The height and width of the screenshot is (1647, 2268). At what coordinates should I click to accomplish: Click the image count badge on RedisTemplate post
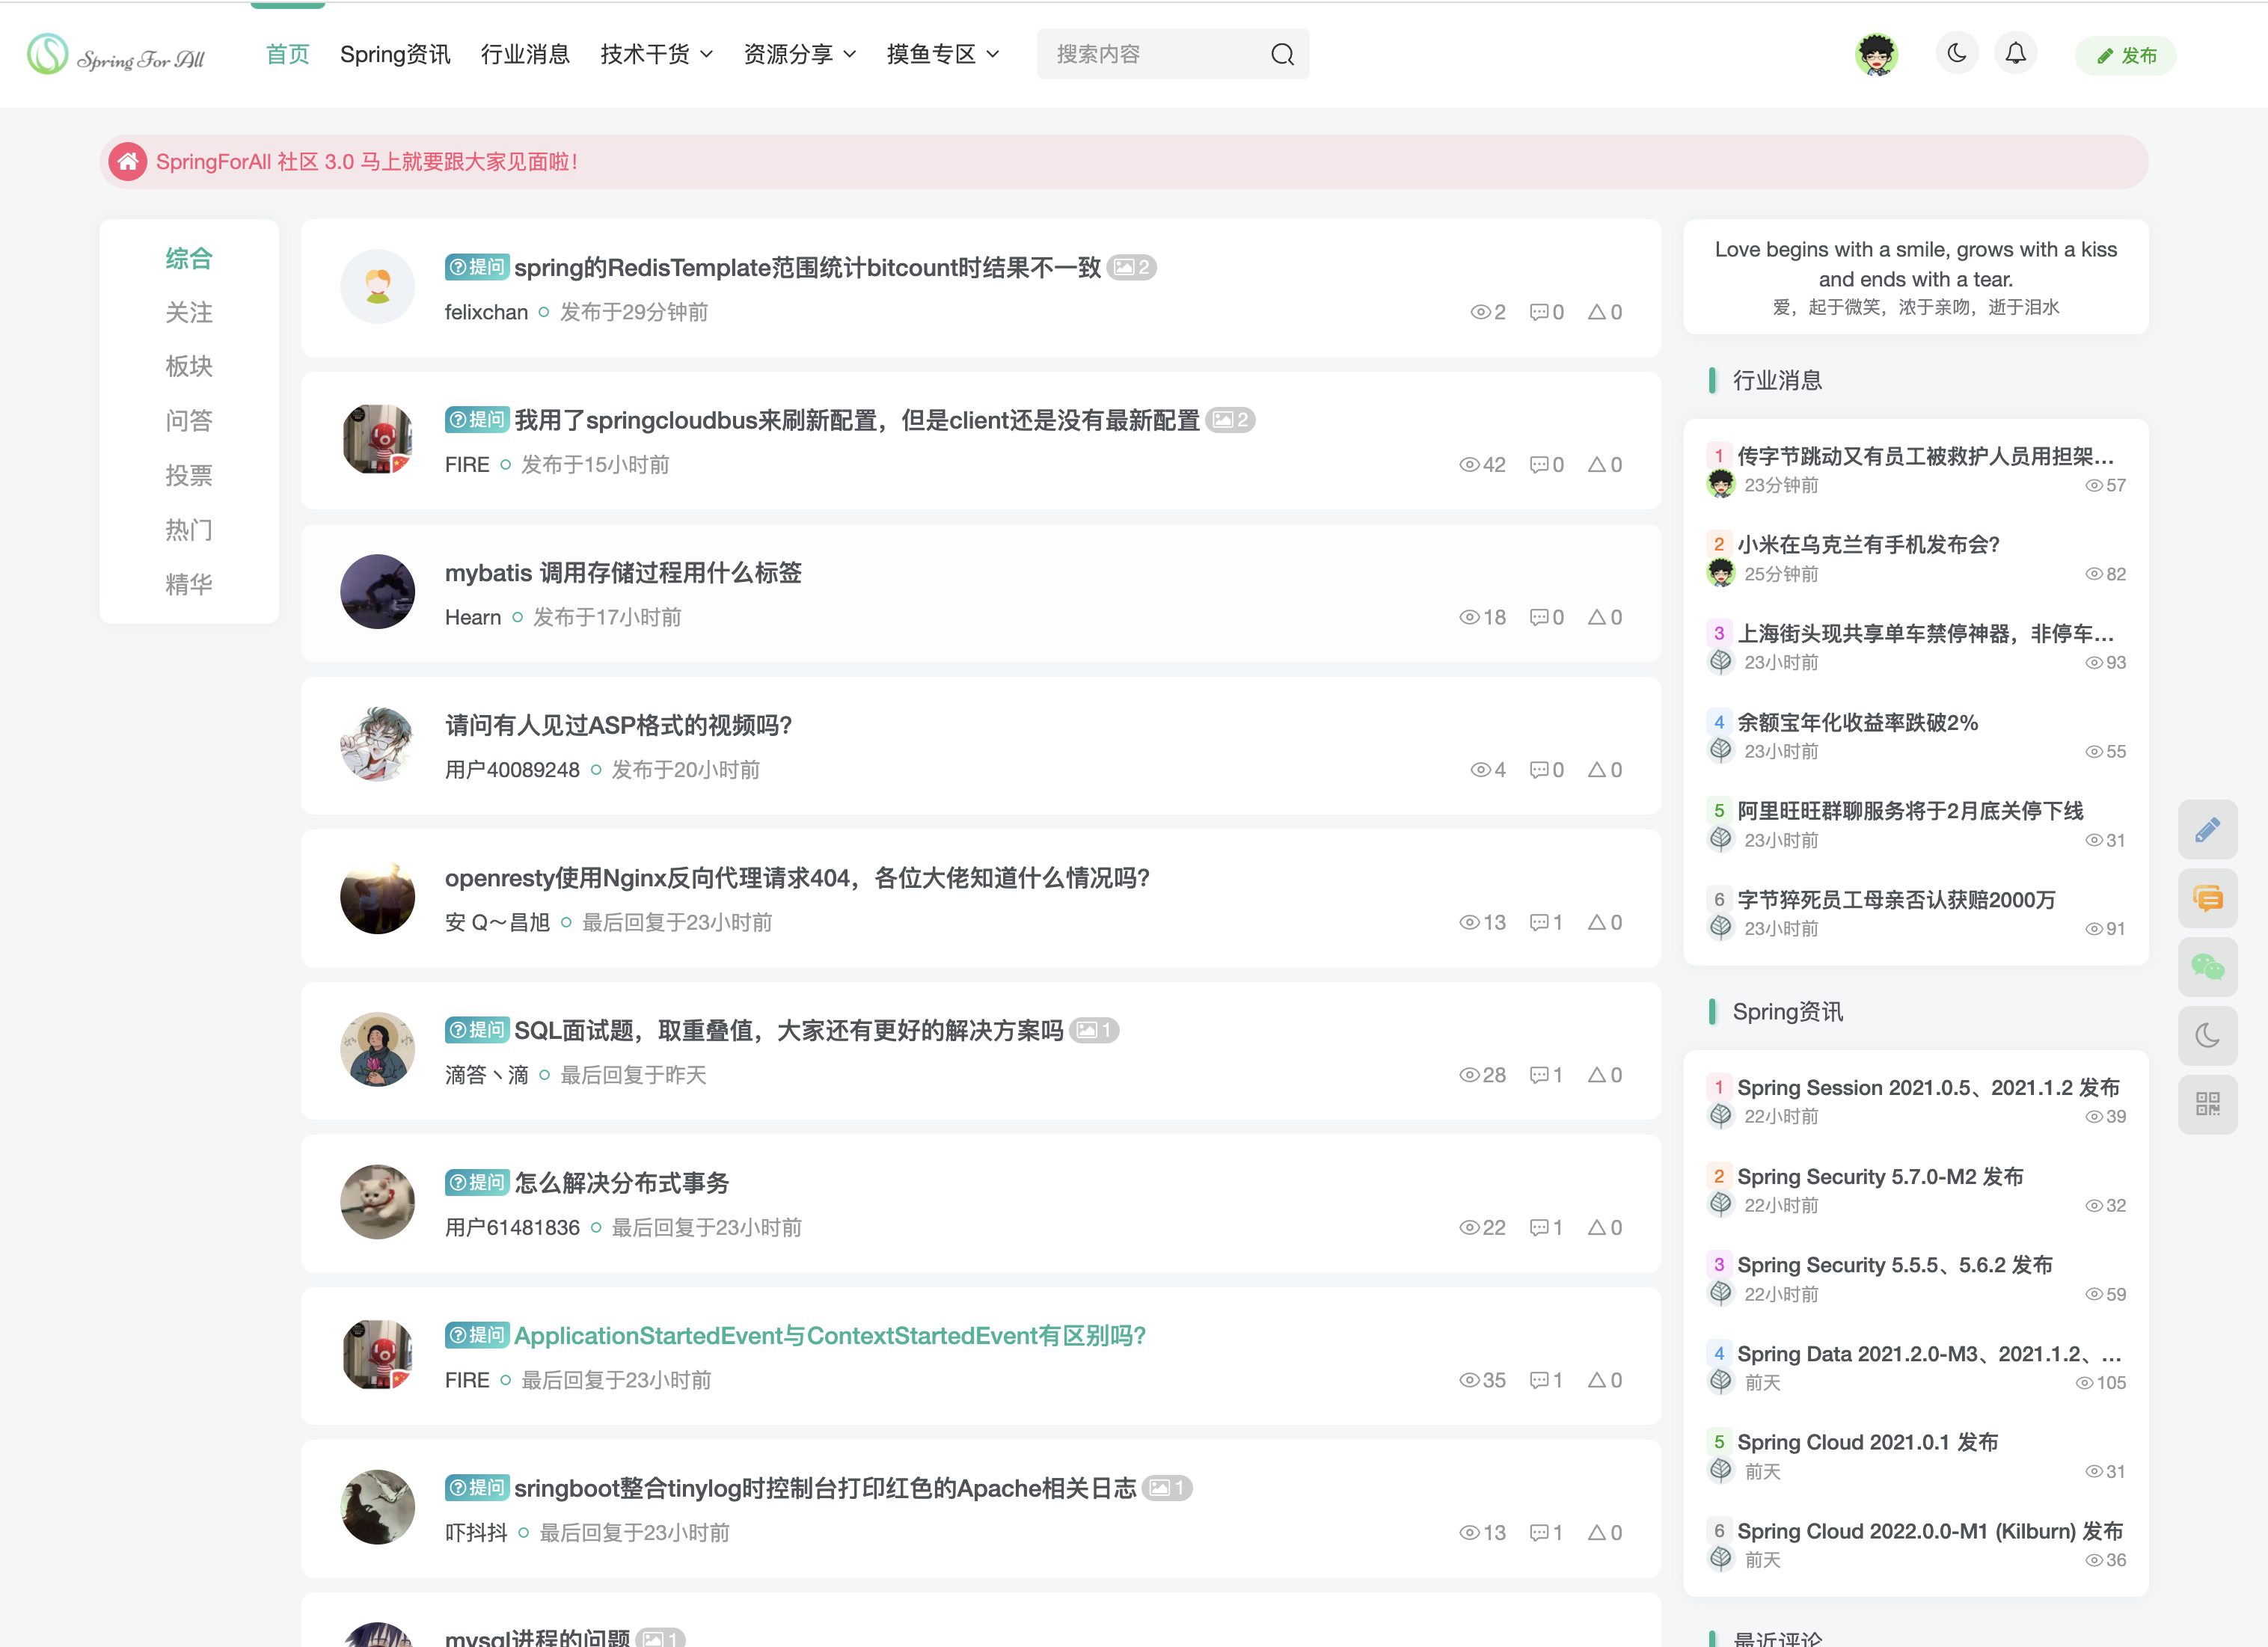point(1132,268)
